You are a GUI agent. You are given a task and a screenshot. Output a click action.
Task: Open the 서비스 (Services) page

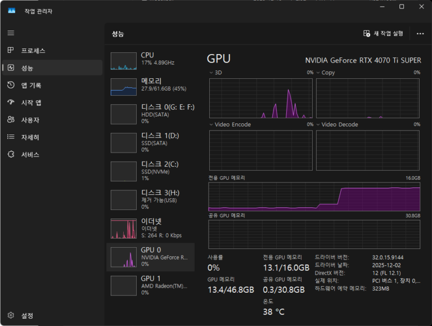[x=30, y=155]
